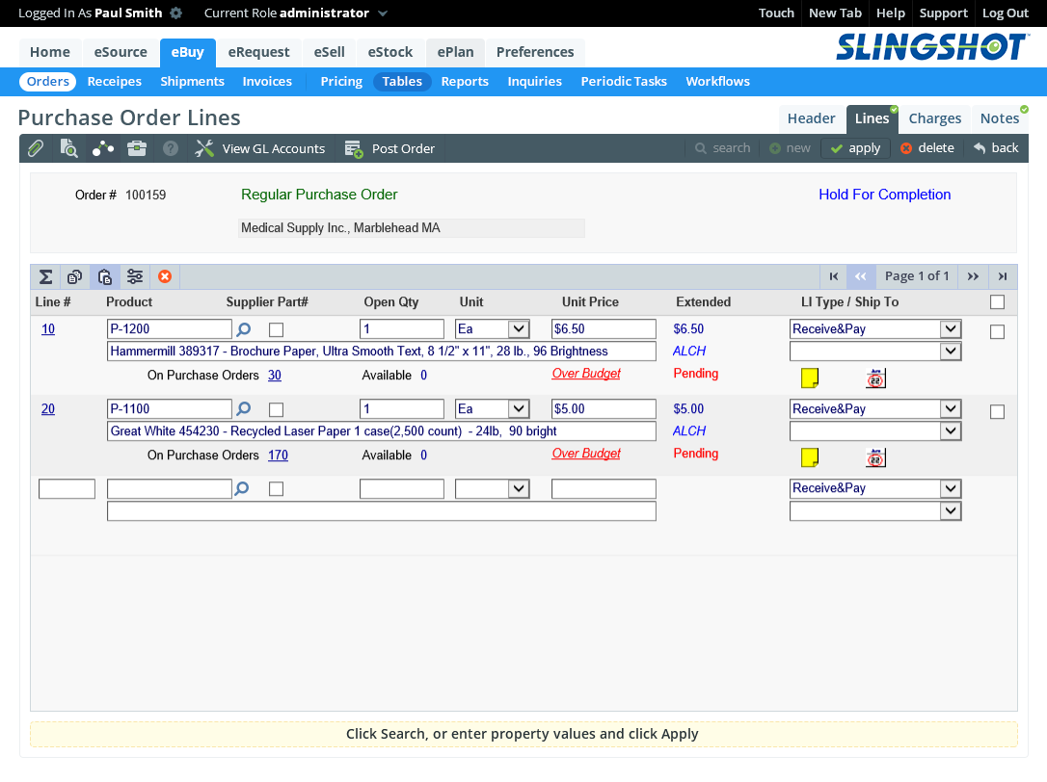Click the Over Budget link on line 10
The width and height of the screenshot is (1047, 782).
(x=586, y=374)
